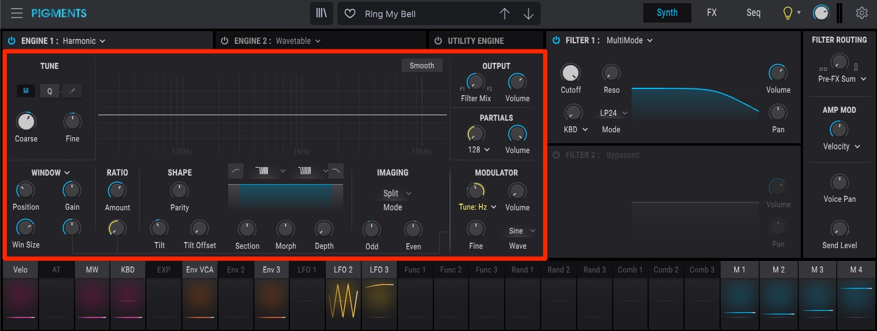Open the Sine wave modulator dropdown
The image size is (877, 331).
pos(522,231)
